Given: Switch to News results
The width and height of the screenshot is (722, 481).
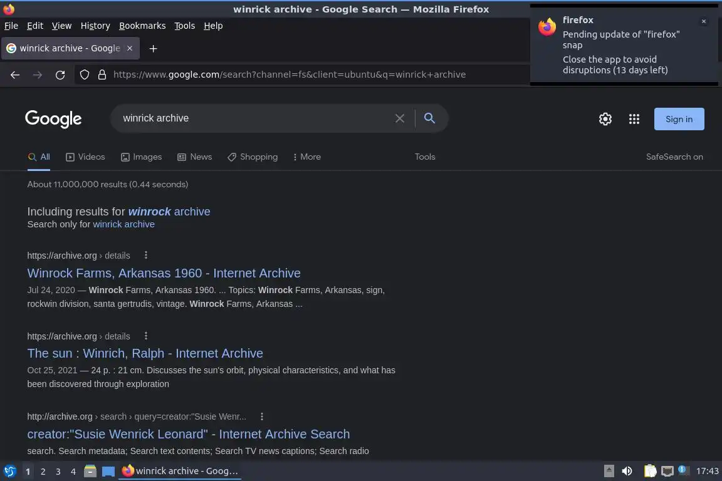Looking at the screenshot, I should 195,157.
